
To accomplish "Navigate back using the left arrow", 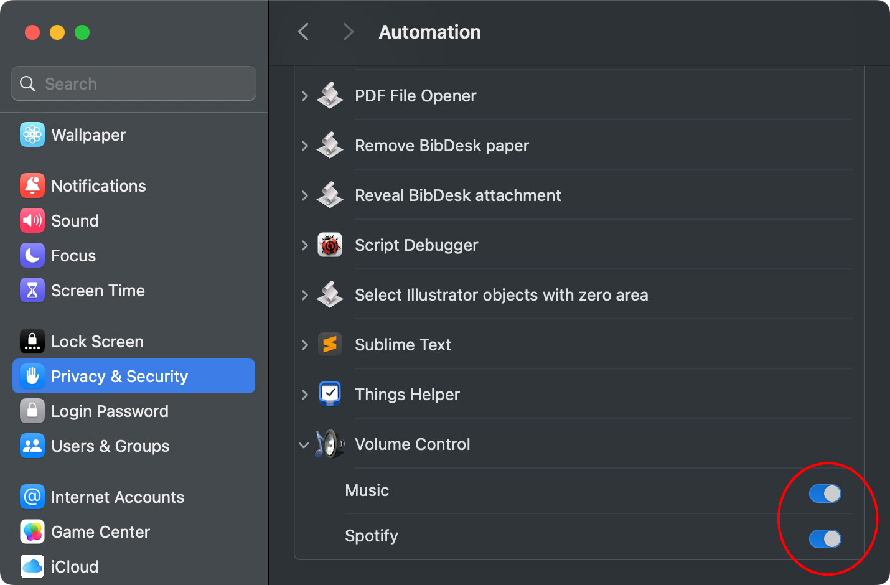I will (x=303, y=32).
